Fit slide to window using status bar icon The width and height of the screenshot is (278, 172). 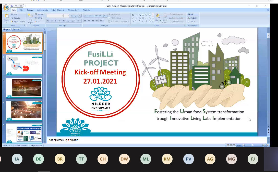coord(268,145)
